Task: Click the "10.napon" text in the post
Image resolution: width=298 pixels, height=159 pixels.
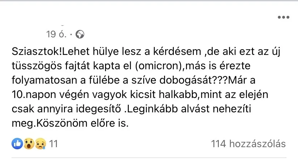Action: pyautogui.click(x=34, y=96)
